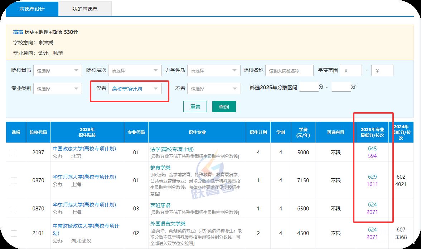
Task: Open the 不看 dropdown
Action: click(214, 89)
